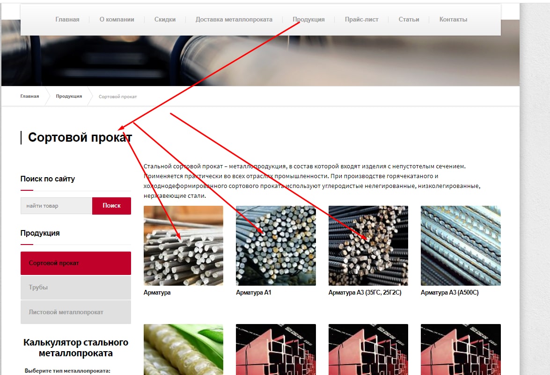
Task: Click the Сортовой прокат breadcrumb text
Action: point(118,96)
